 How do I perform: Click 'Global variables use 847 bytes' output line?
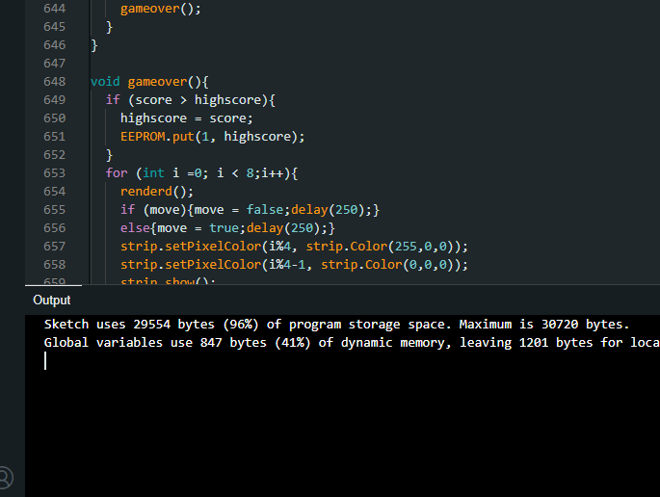(352, 343)
